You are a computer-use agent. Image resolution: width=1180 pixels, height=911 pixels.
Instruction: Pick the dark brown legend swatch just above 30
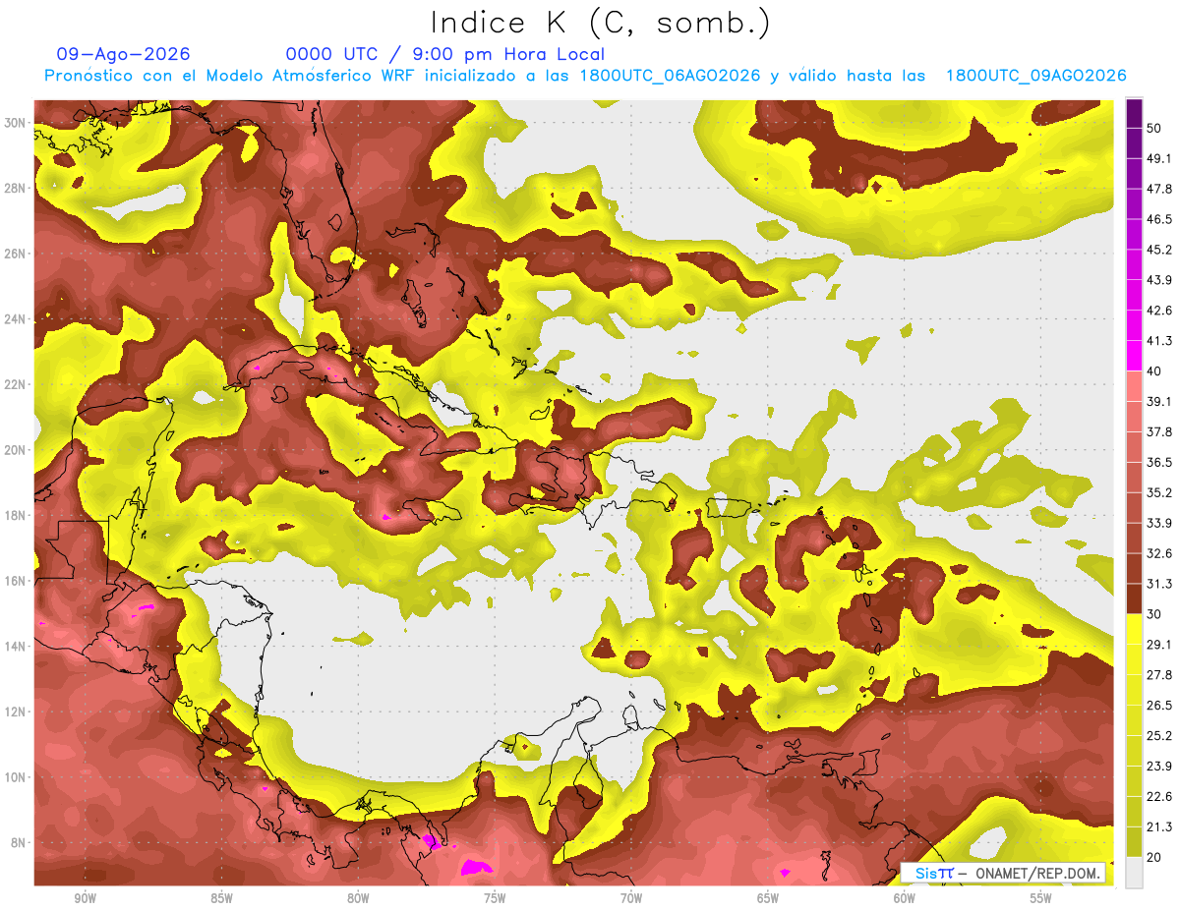(1134, 598)
